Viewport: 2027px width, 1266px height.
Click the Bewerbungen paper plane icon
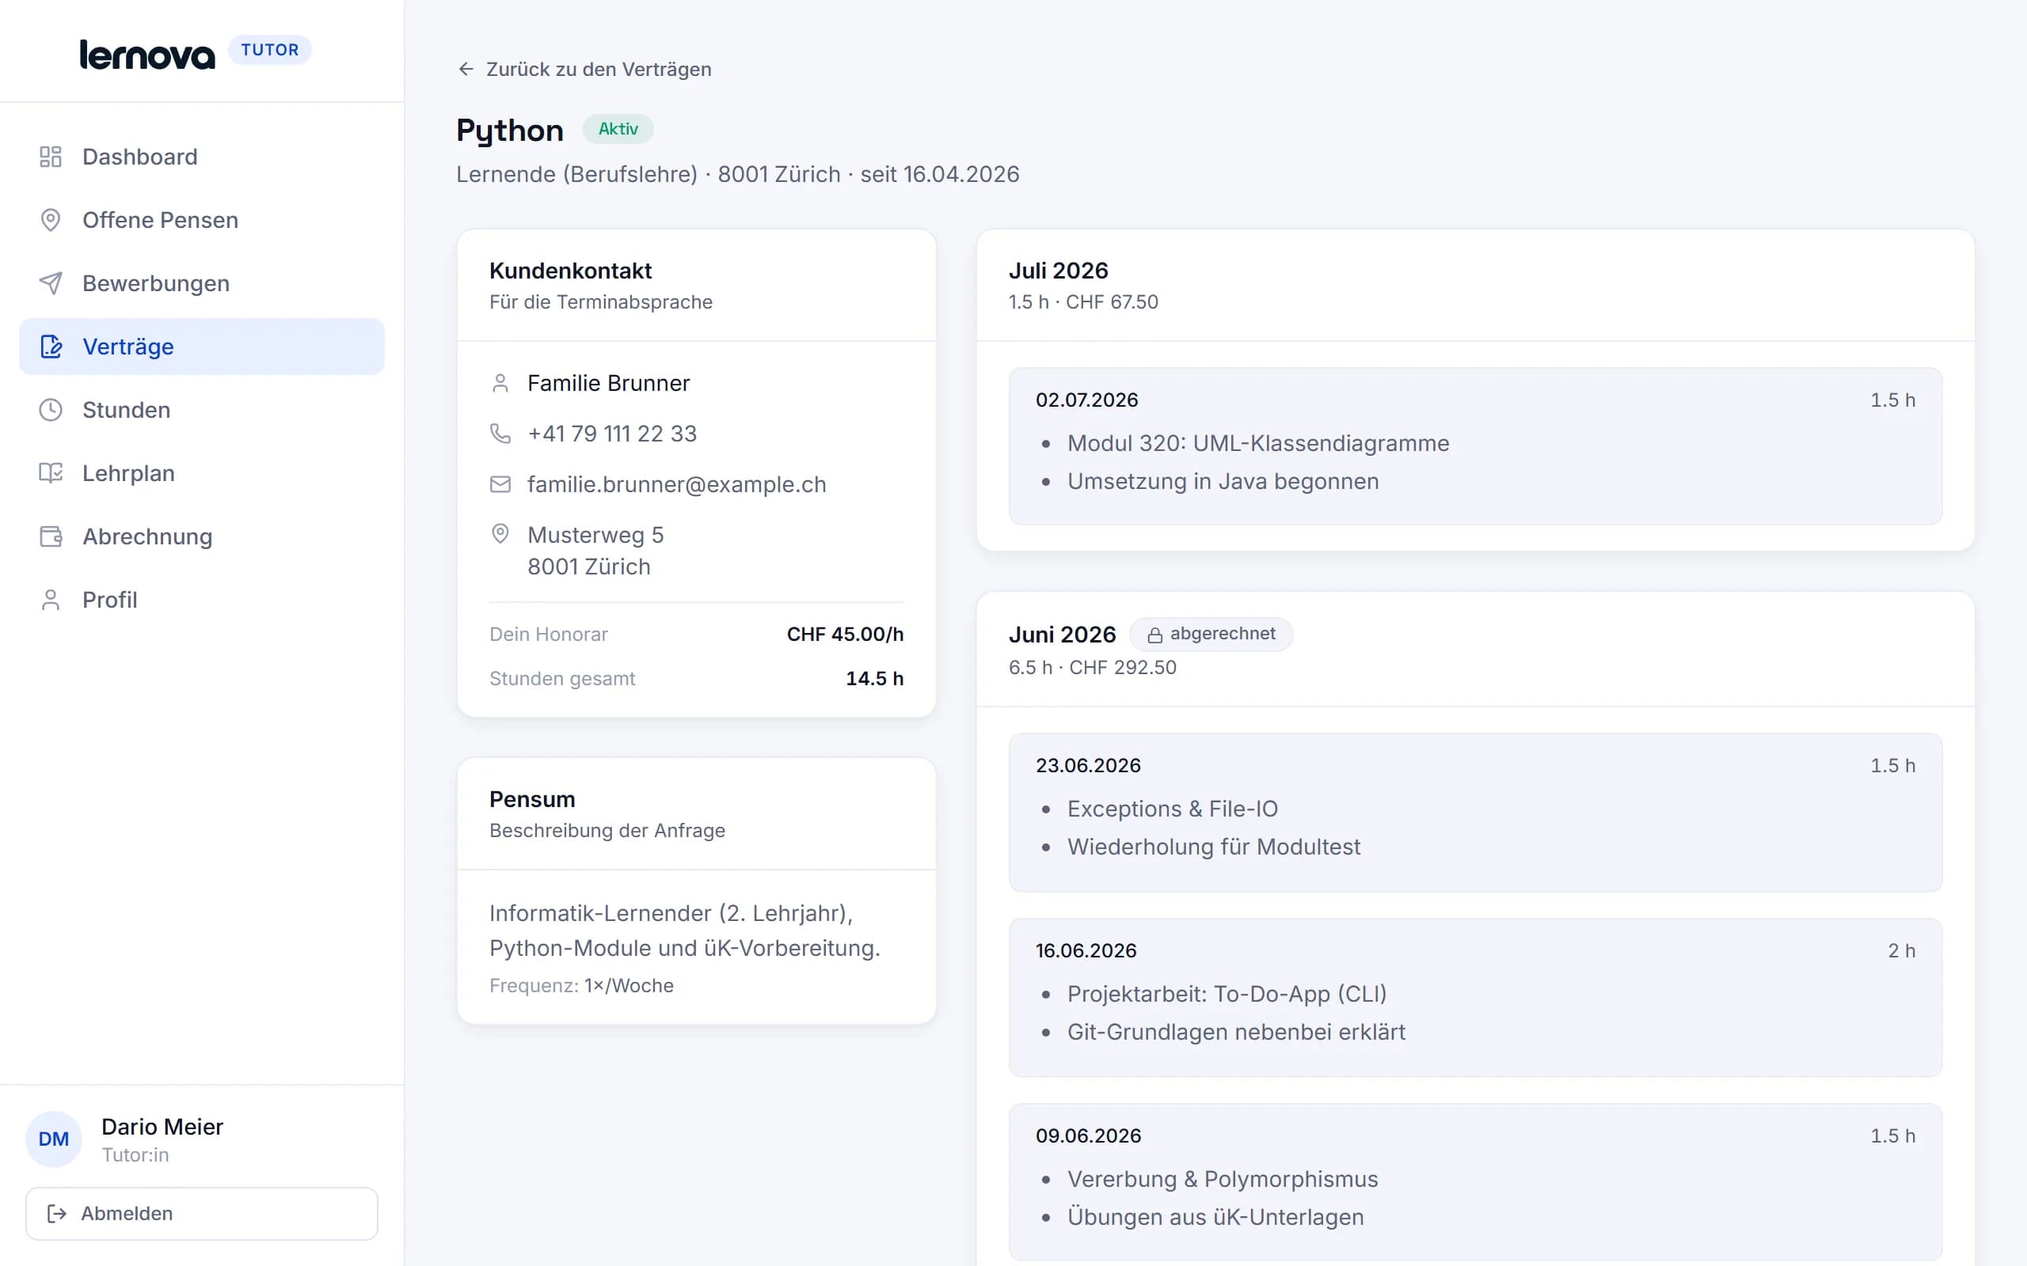click(x=50, y=283)
